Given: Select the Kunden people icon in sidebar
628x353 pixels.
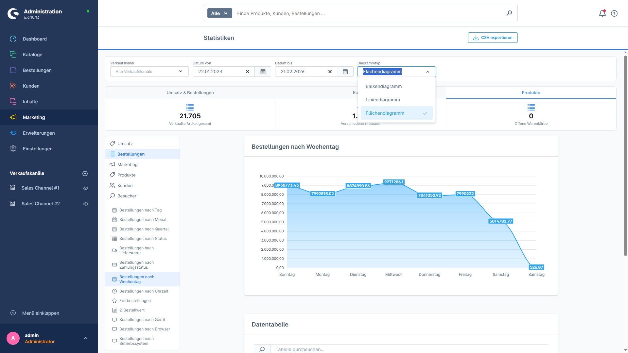Looking at the screenshot, I should 13,86.
